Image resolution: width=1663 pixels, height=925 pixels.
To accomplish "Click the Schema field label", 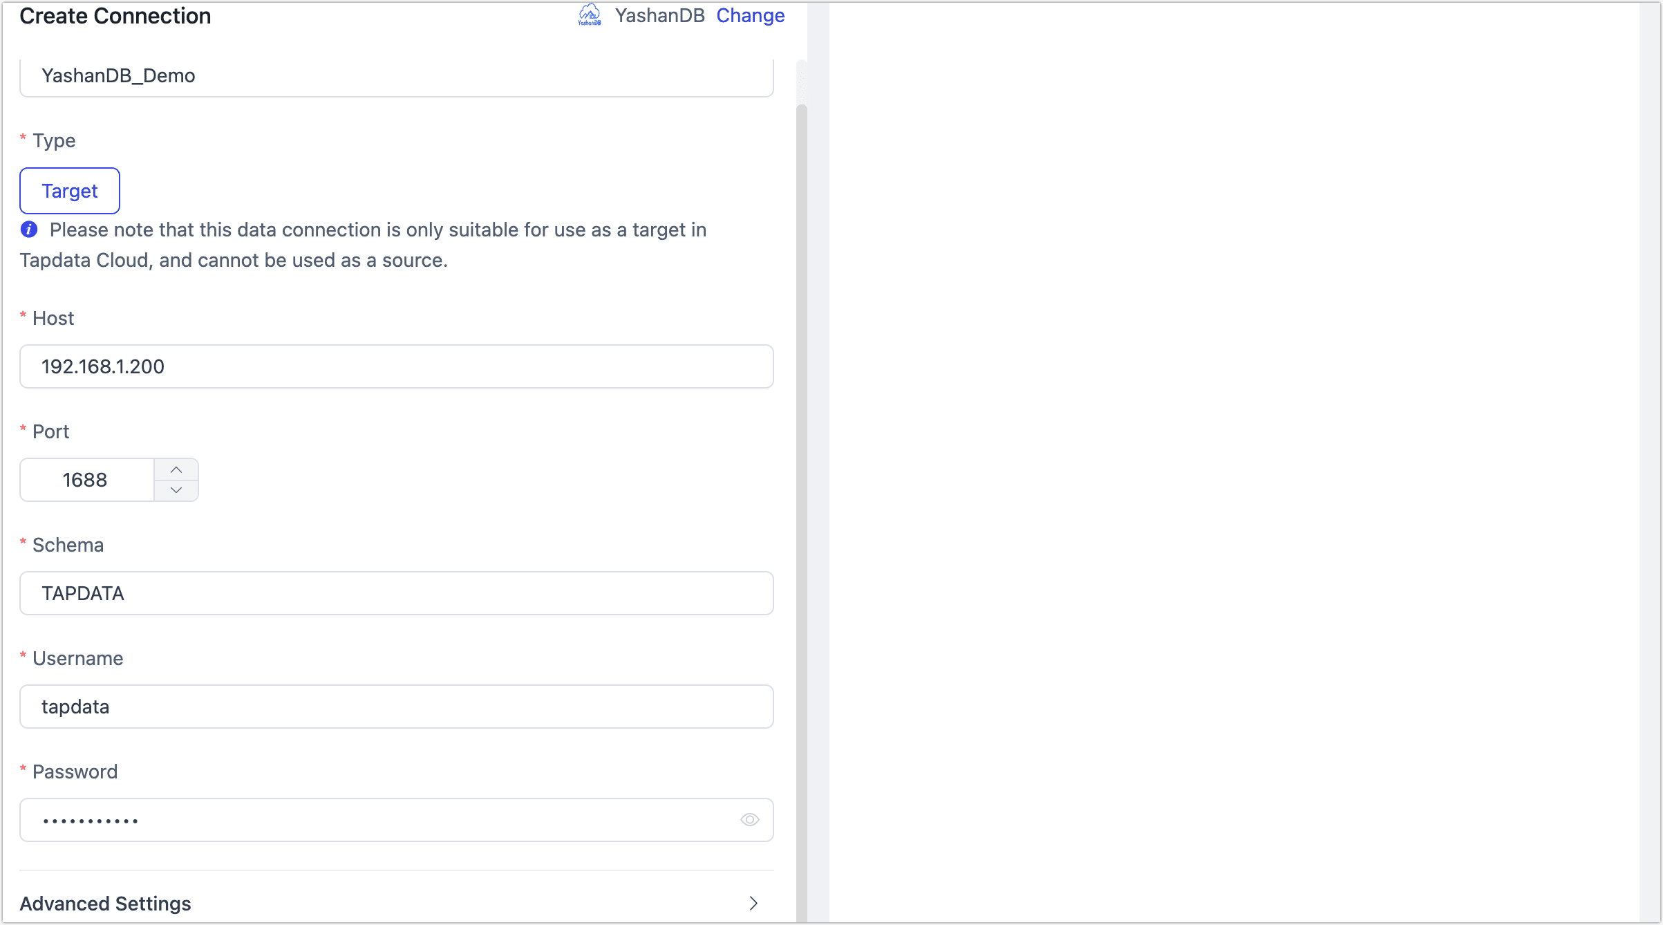I will click(68, 545).
